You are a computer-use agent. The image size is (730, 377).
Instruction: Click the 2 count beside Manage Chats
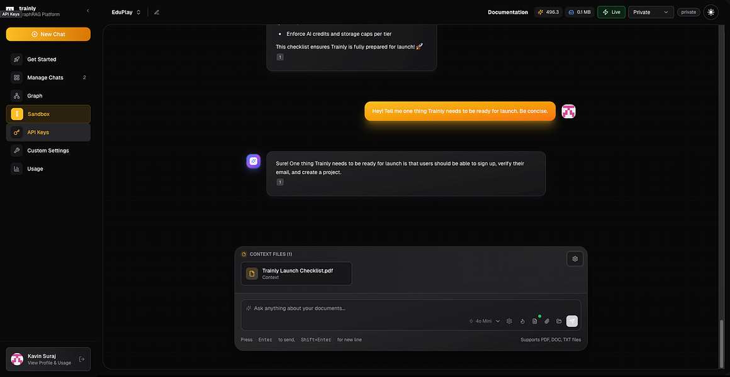coord(84,78)
